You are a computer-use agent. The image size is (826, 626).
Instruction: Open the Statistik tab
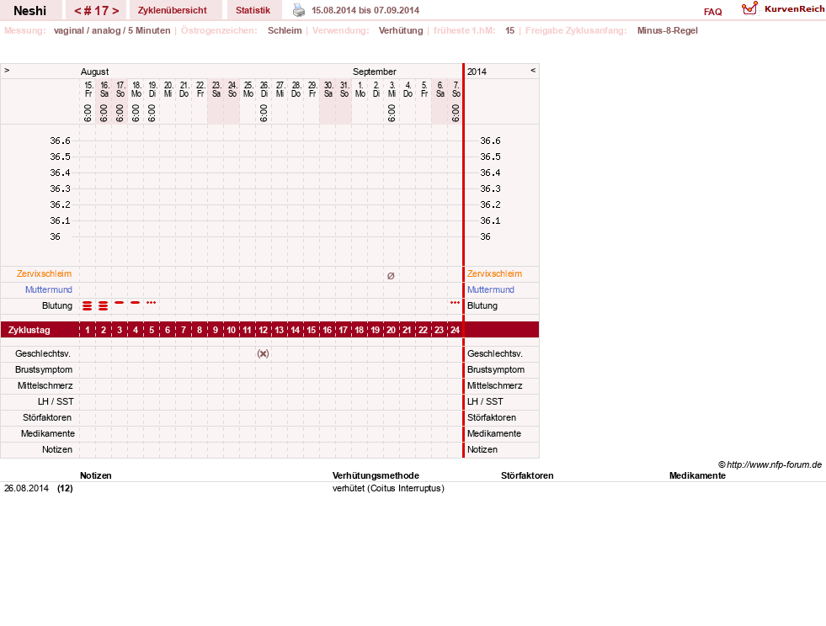[253, 10]
